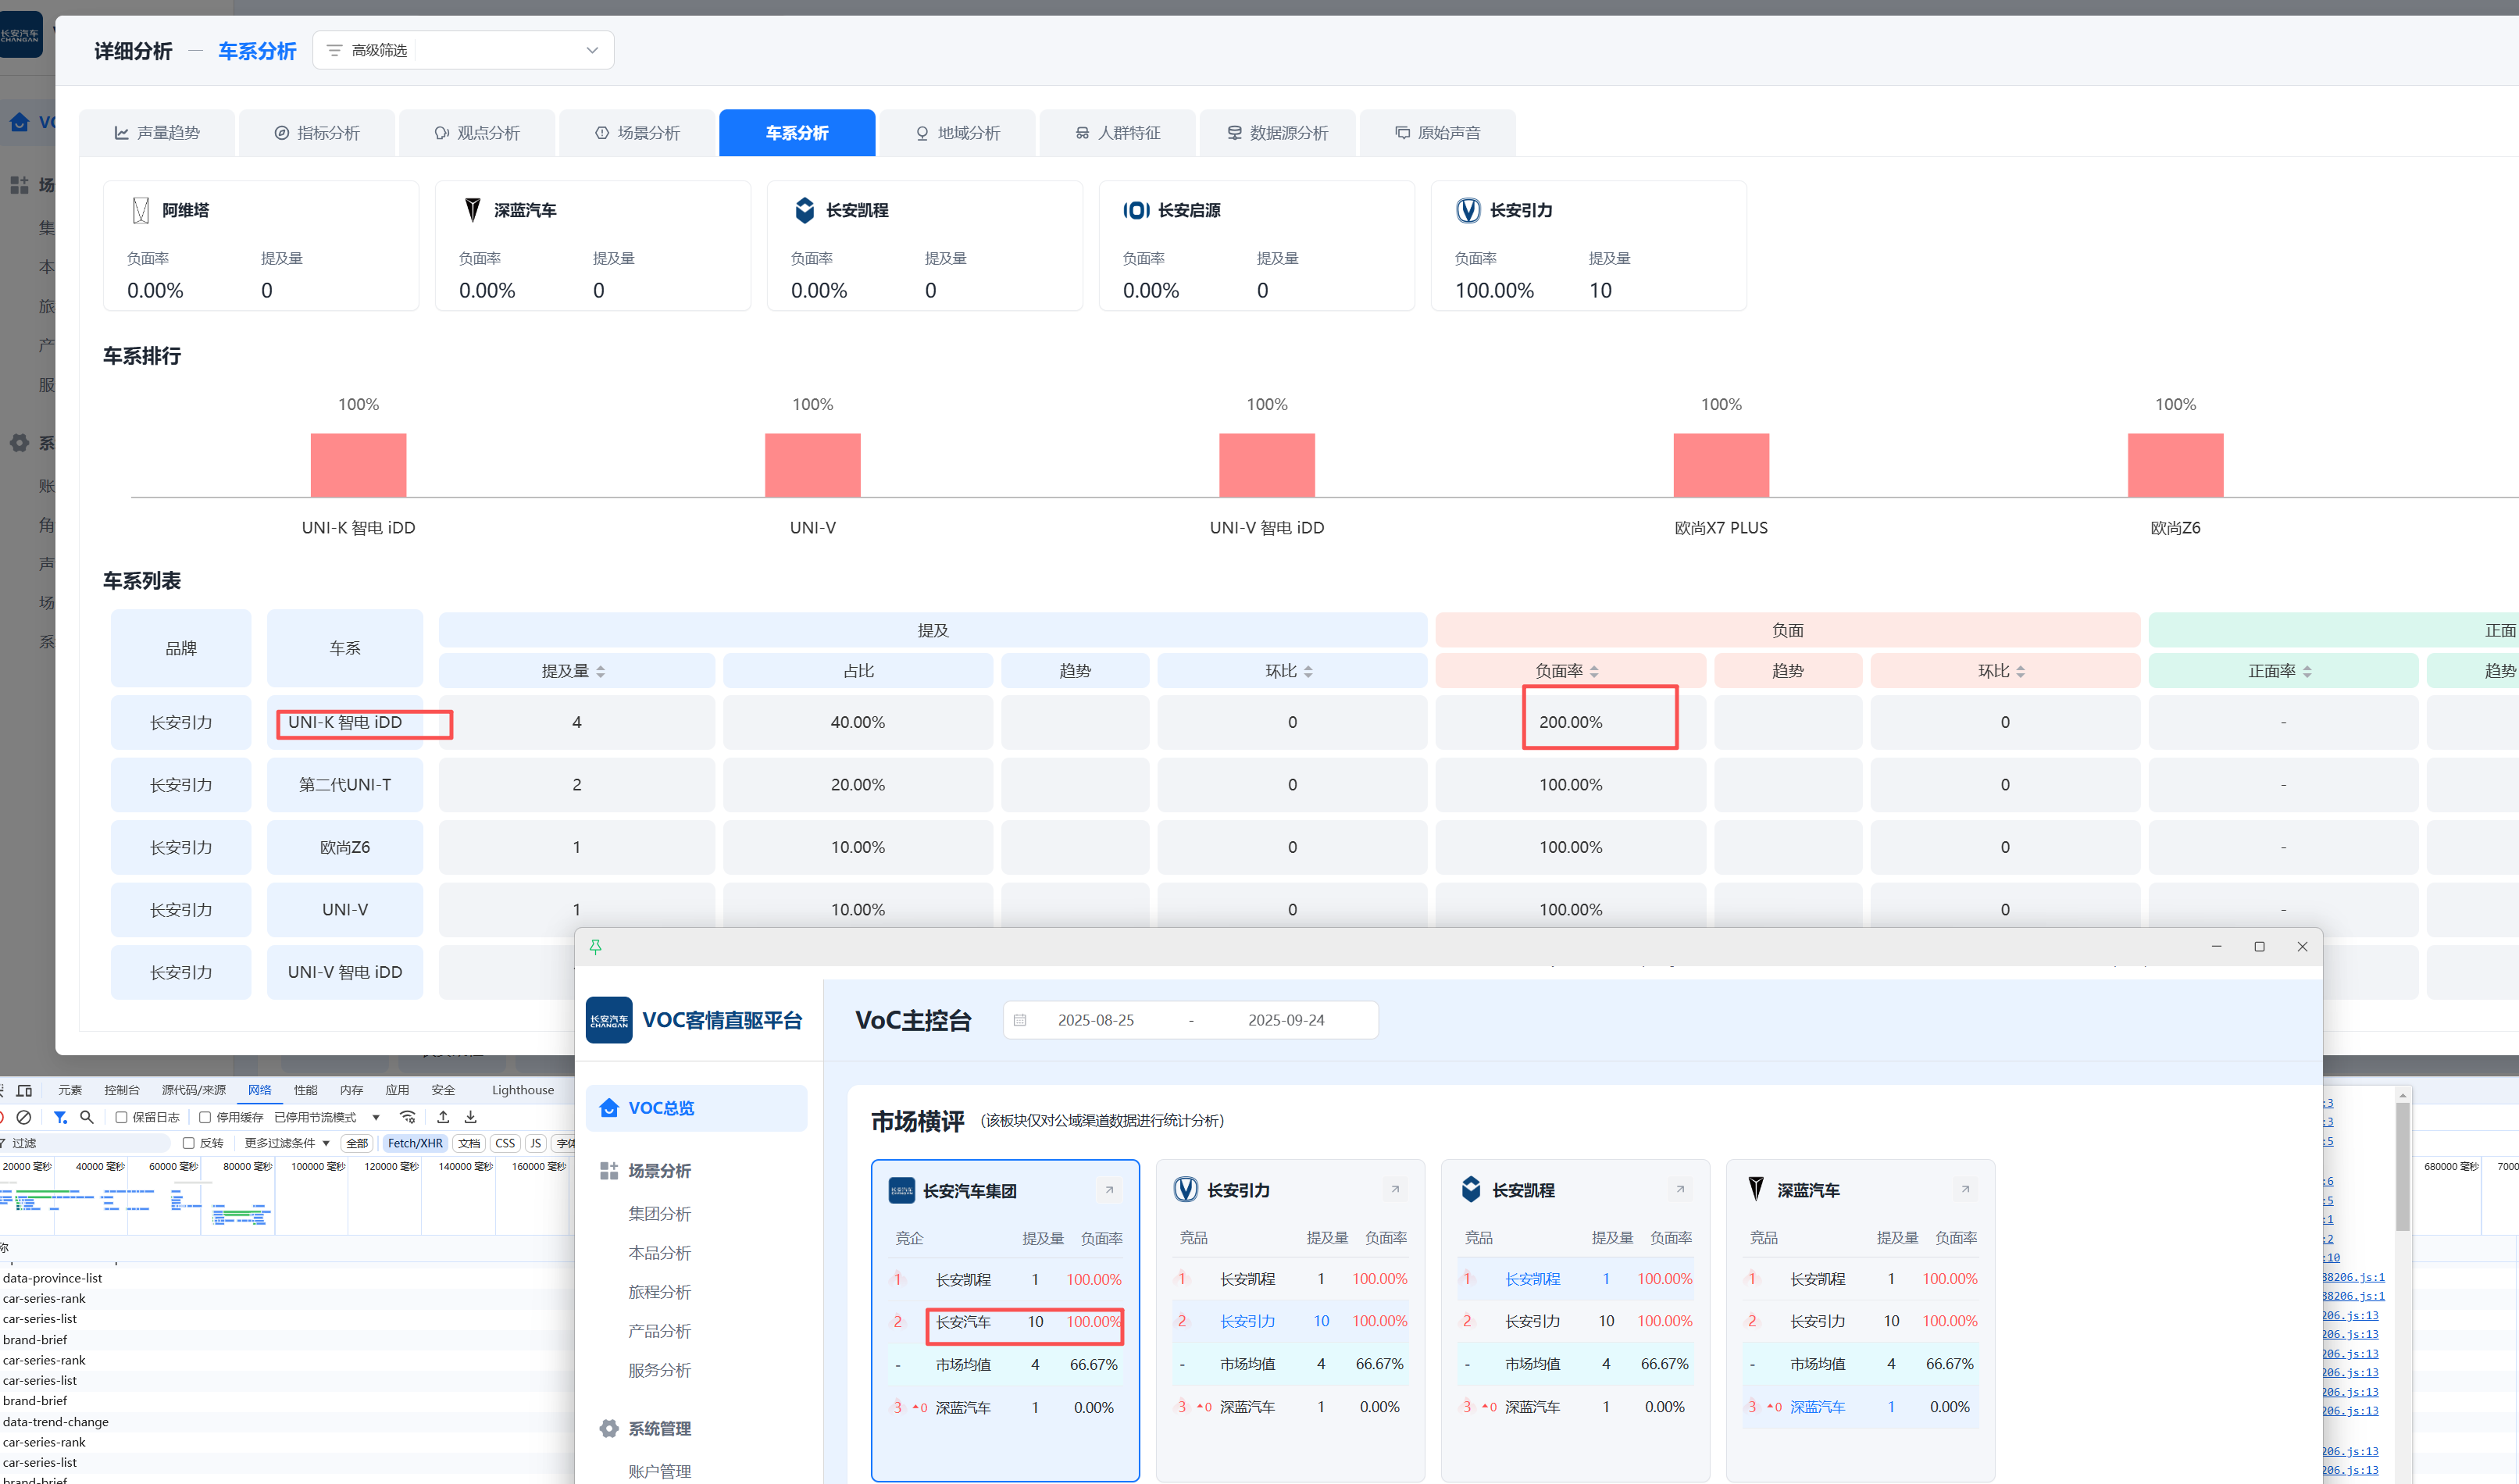Enable the 停用缓存 checkbox
The width and height of the screenshot is (2519, 1484).
tap(205, 1117)
